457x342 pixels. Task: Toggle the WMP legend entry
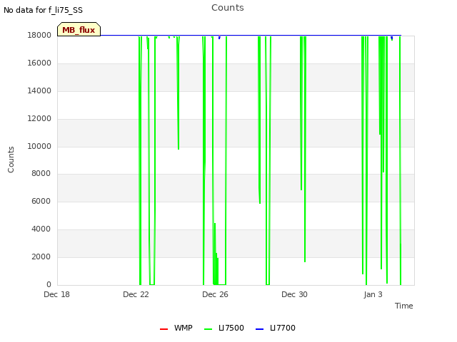tap(176, 328)
